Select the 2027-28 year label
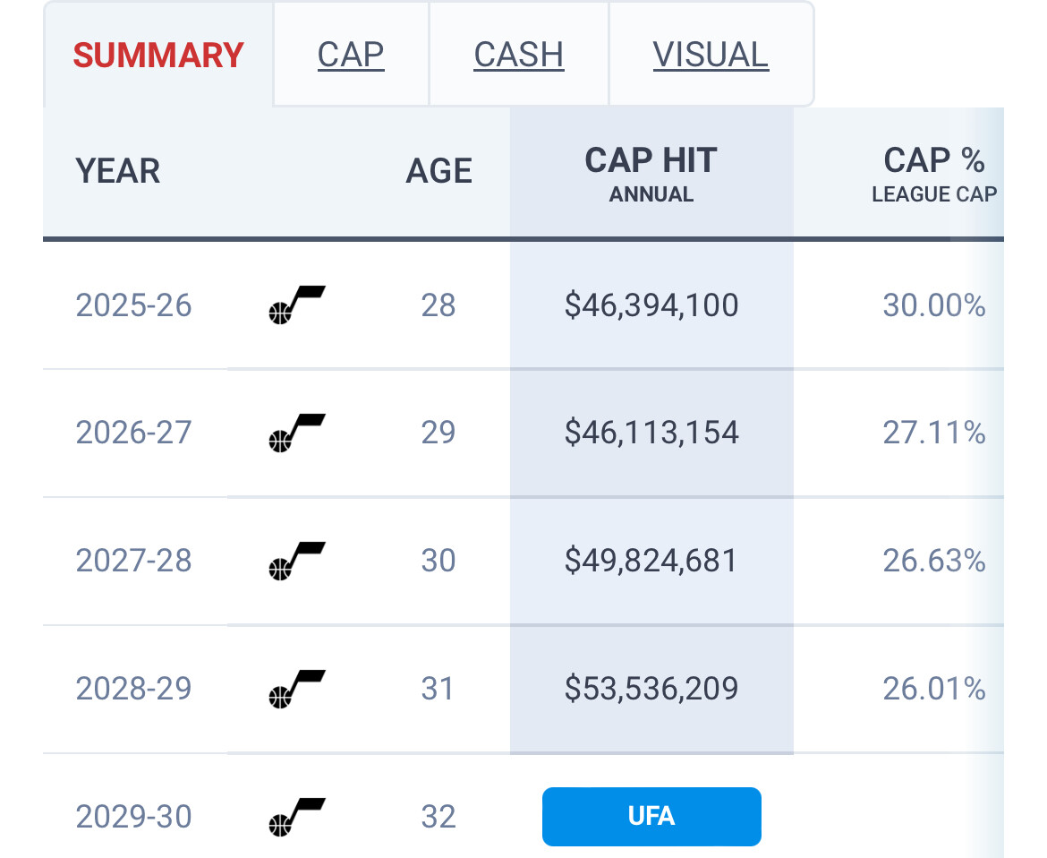Viewport: 1047px width, 858px height. point(133,561)
